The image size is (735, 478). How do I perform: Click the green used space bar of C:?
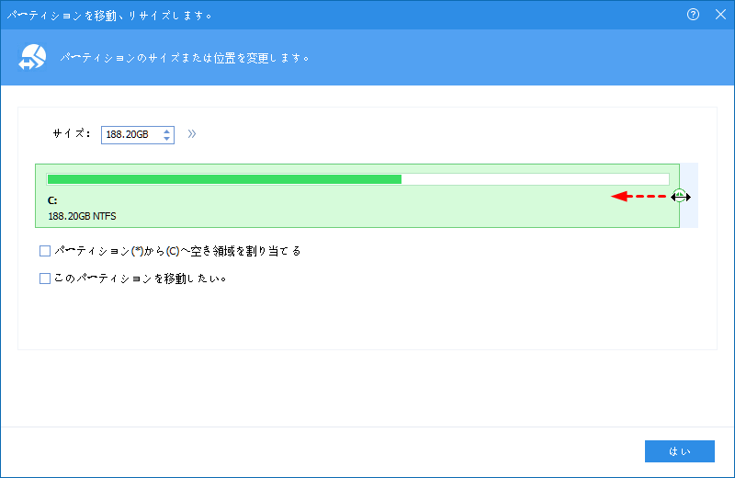click(x=224, y=179)
